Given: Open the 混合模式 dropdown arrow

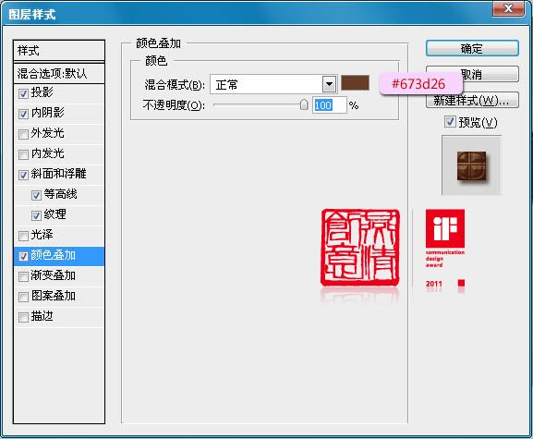Looking at the screenshot, I should point(329,84).
